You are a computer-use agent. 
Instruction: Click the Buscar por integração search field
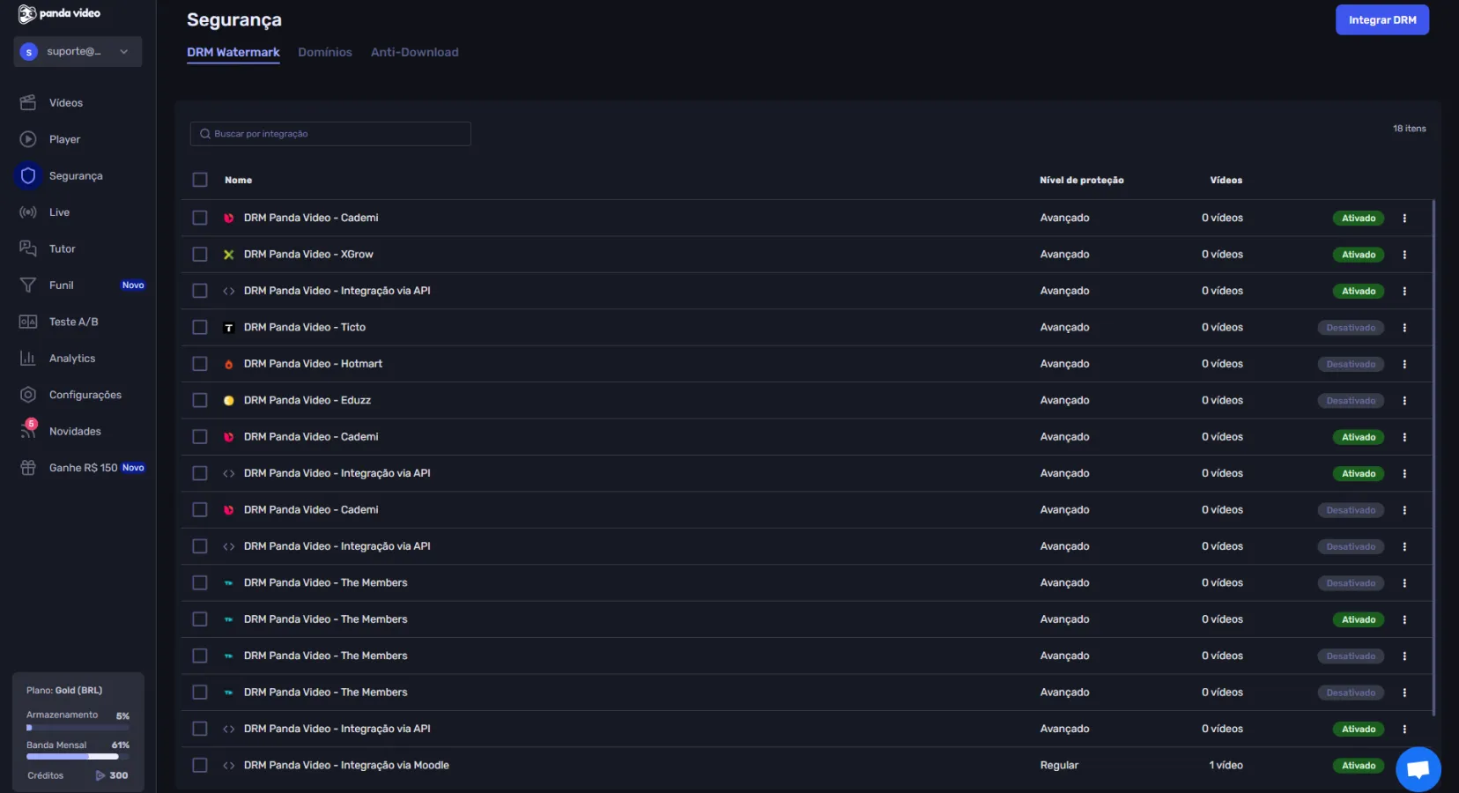point(330,134)
